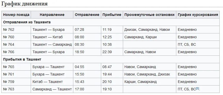
Task: Select the 'Отправления из Ташкента' section row
Action: [x=110, y=22]
